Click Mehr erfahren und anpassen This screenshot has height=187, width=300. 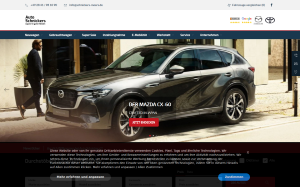80,177
